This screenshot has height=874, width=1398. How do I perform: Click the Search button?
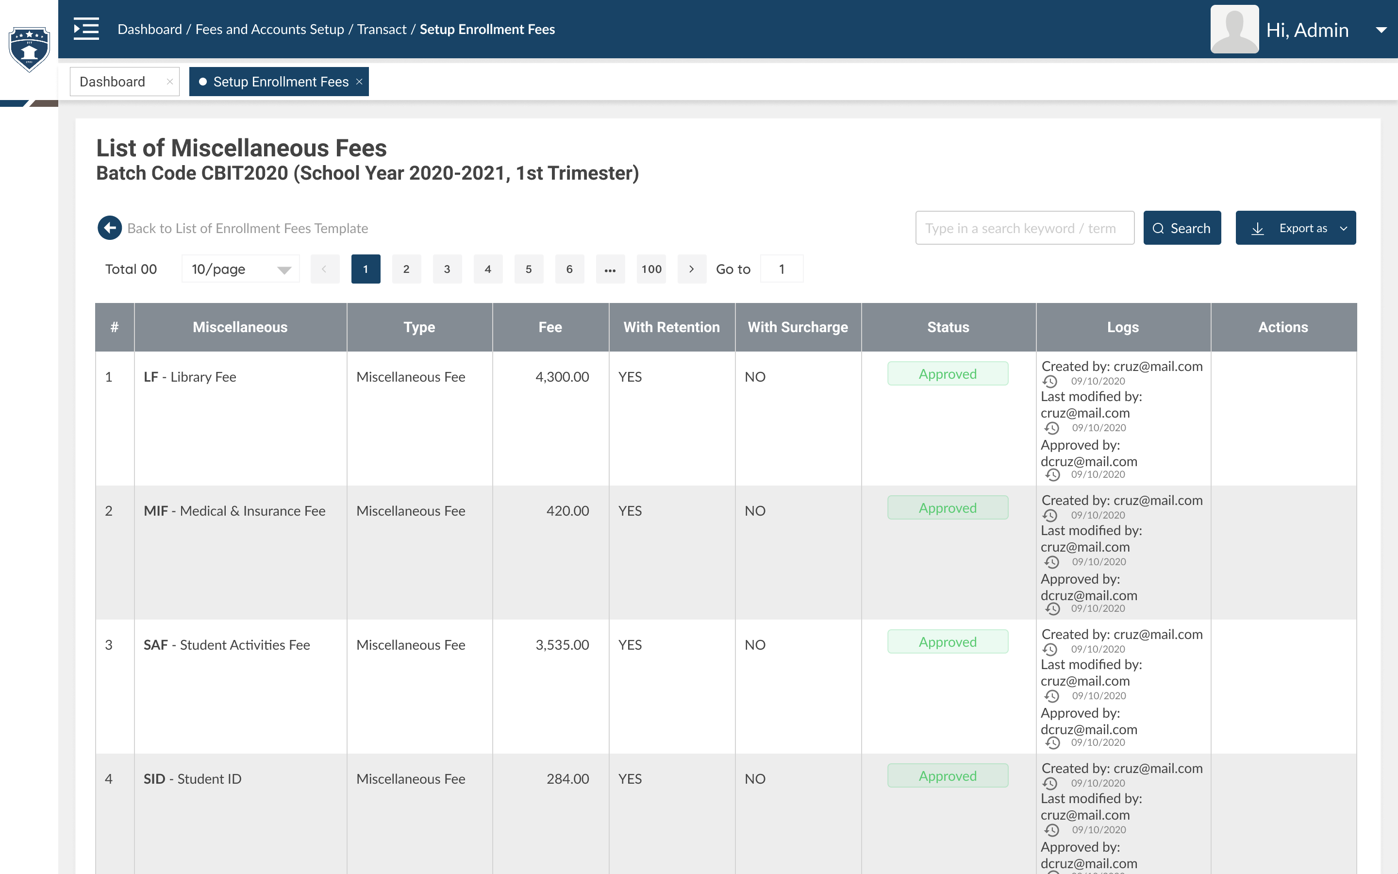point(1182,228)
